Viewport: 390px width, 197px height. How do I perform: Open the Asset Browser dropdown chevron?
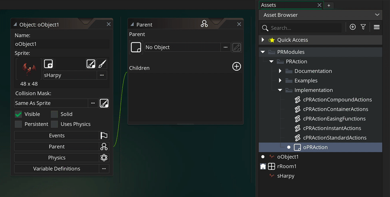tap(377, 15)
